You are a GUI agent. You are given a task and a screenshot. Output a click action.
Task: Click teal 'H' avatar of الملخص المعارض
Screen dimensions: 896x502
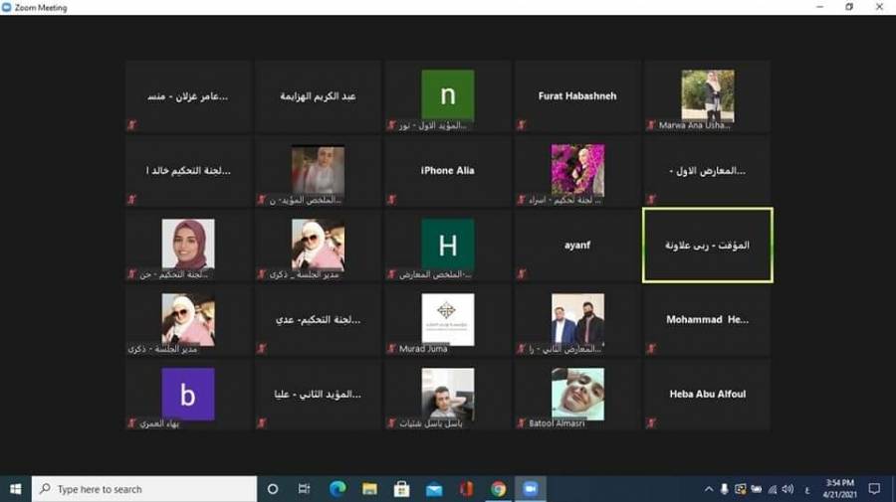tap(447, 245)
